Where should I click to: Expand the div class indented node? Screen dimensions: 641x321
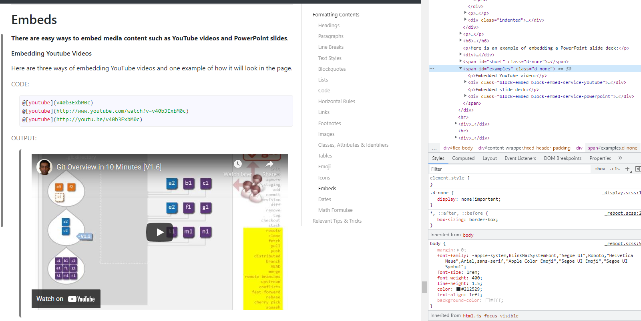pos(465,20)
